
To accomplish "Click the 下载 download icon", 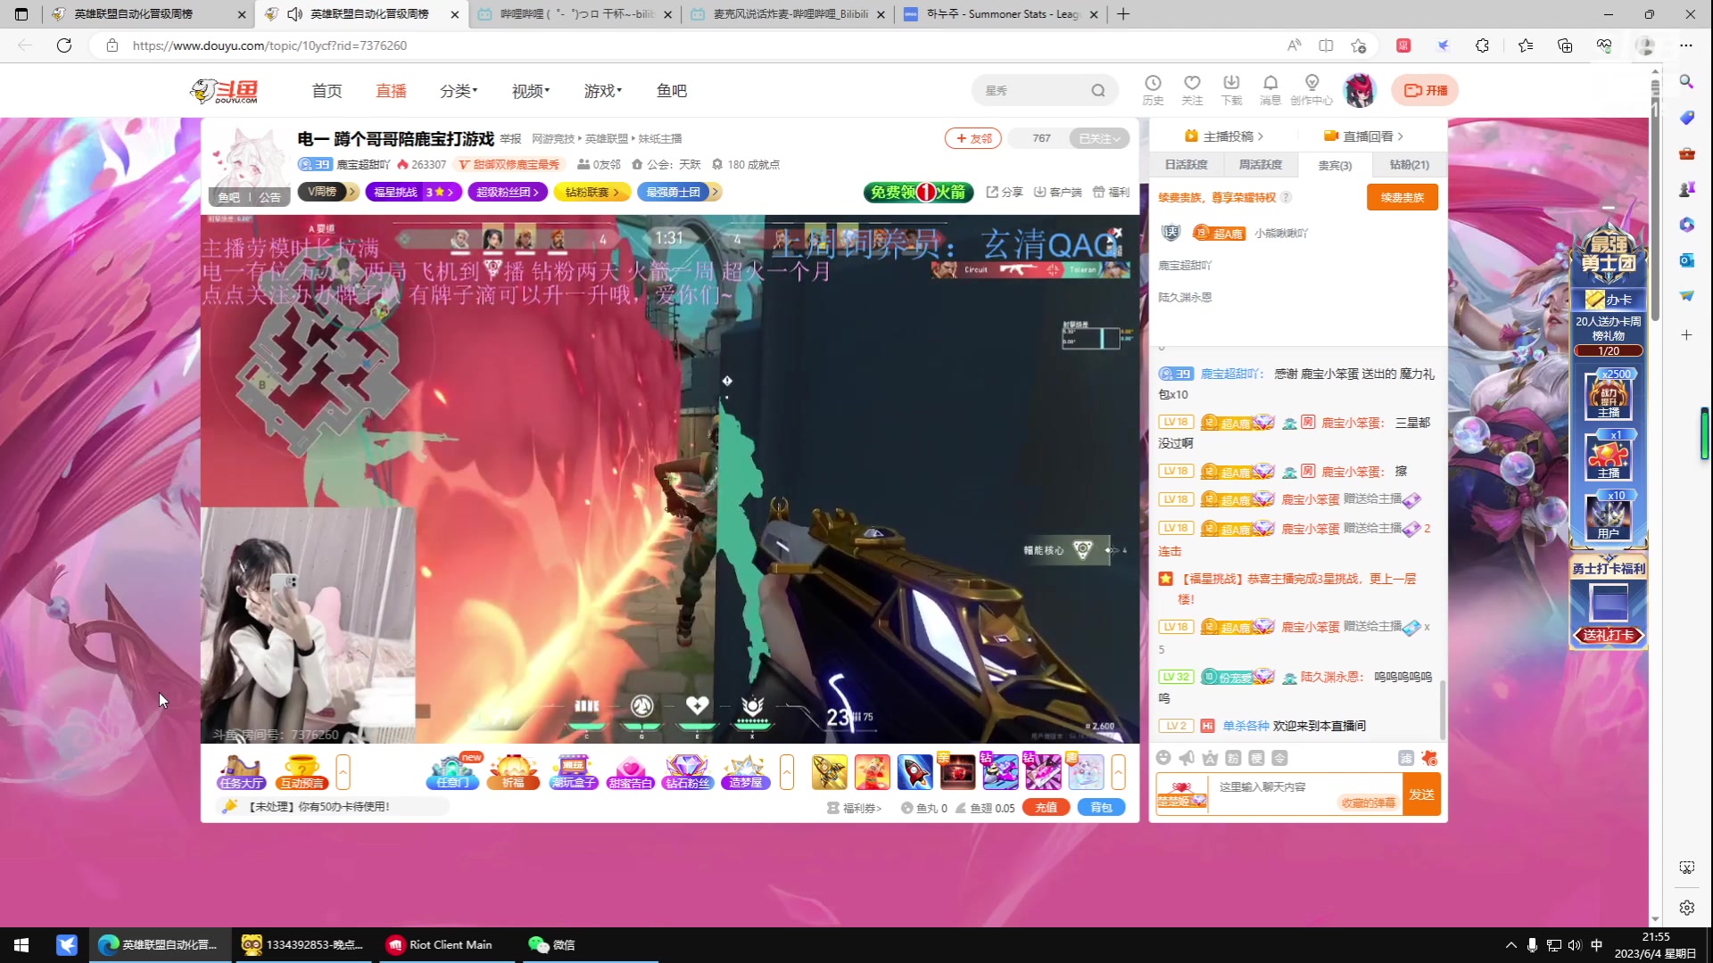I will (x=1231, y=90).
